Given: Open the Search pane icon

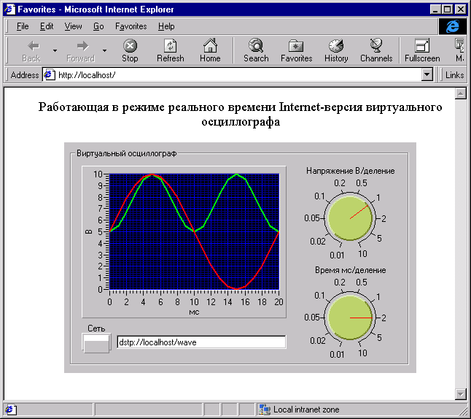Looking at the screenshot, I should (256, 46).
